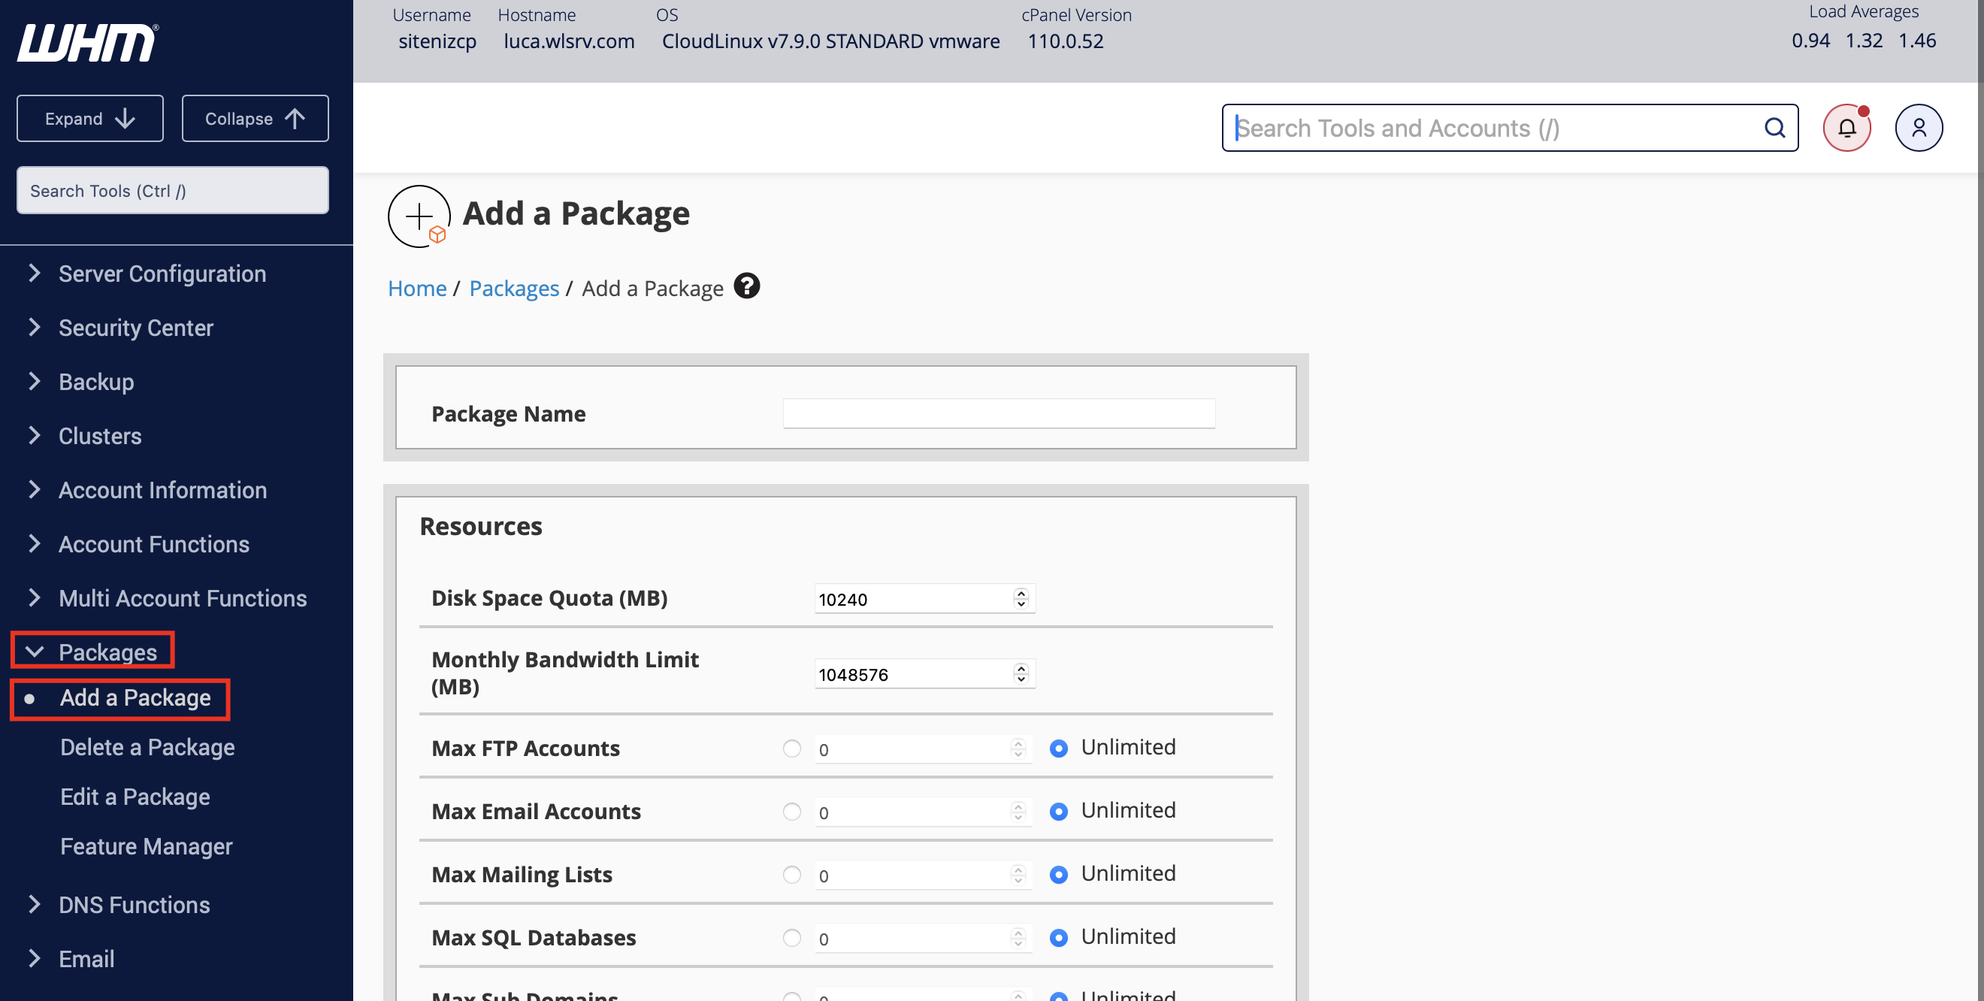Select numeric limit radio for Max Email Accounts
The width and height of the screenshot is (1984, 1001).
[792, 812]
